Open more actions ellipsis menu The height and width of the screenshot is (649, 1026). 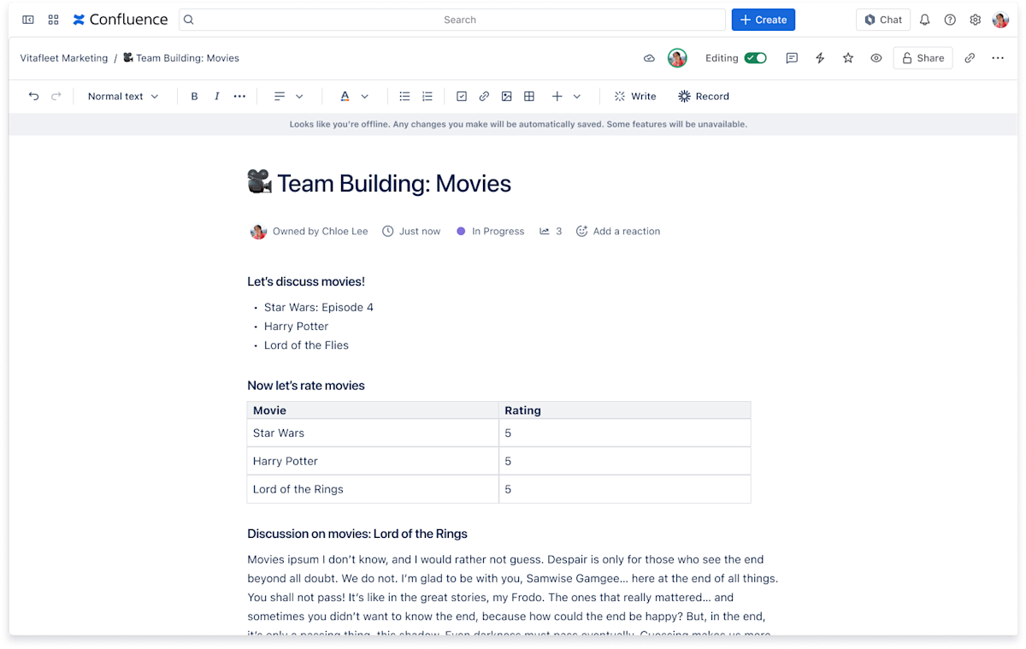pos(998,58)
